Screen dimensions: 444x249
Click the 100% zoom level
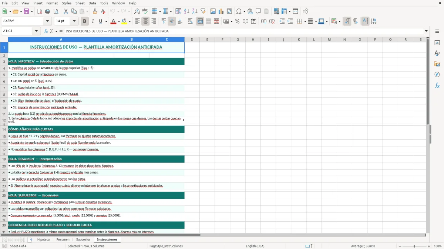(438, 246)
